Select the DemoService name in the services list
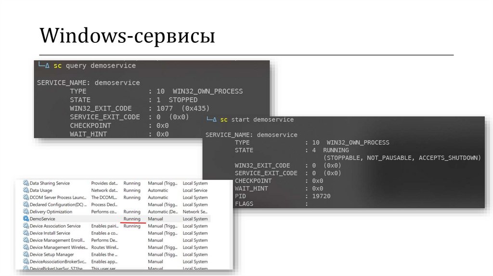Screen dimensions: 493x276 pos(42,219)
